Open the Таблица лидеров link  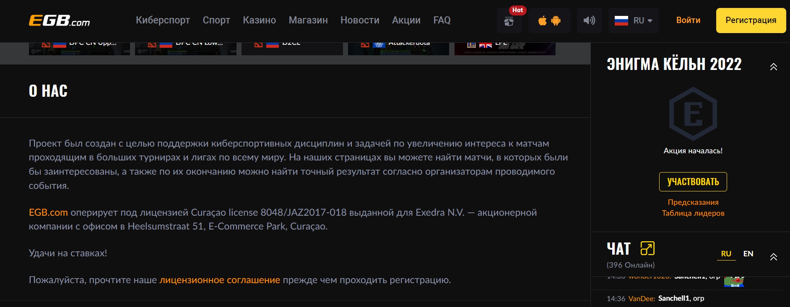pyautogui.click(x=693, y=213)
